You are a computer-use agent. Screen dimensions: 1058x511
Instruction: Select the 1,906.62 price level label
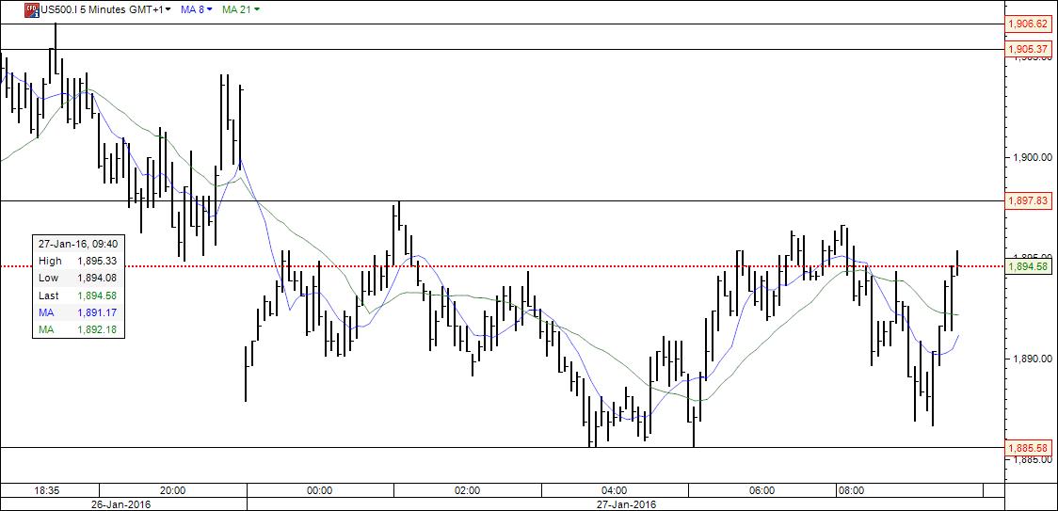[1030, 24]
